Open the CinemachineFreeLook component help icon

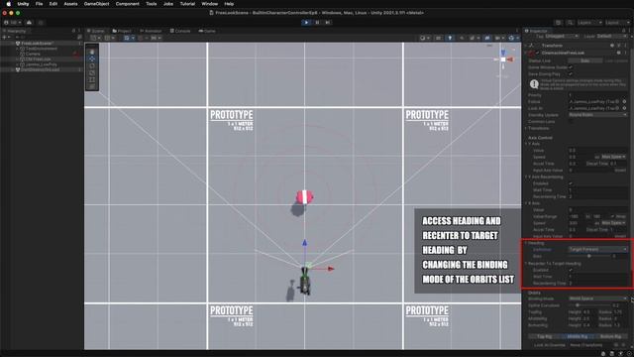(x=618, y=53)
